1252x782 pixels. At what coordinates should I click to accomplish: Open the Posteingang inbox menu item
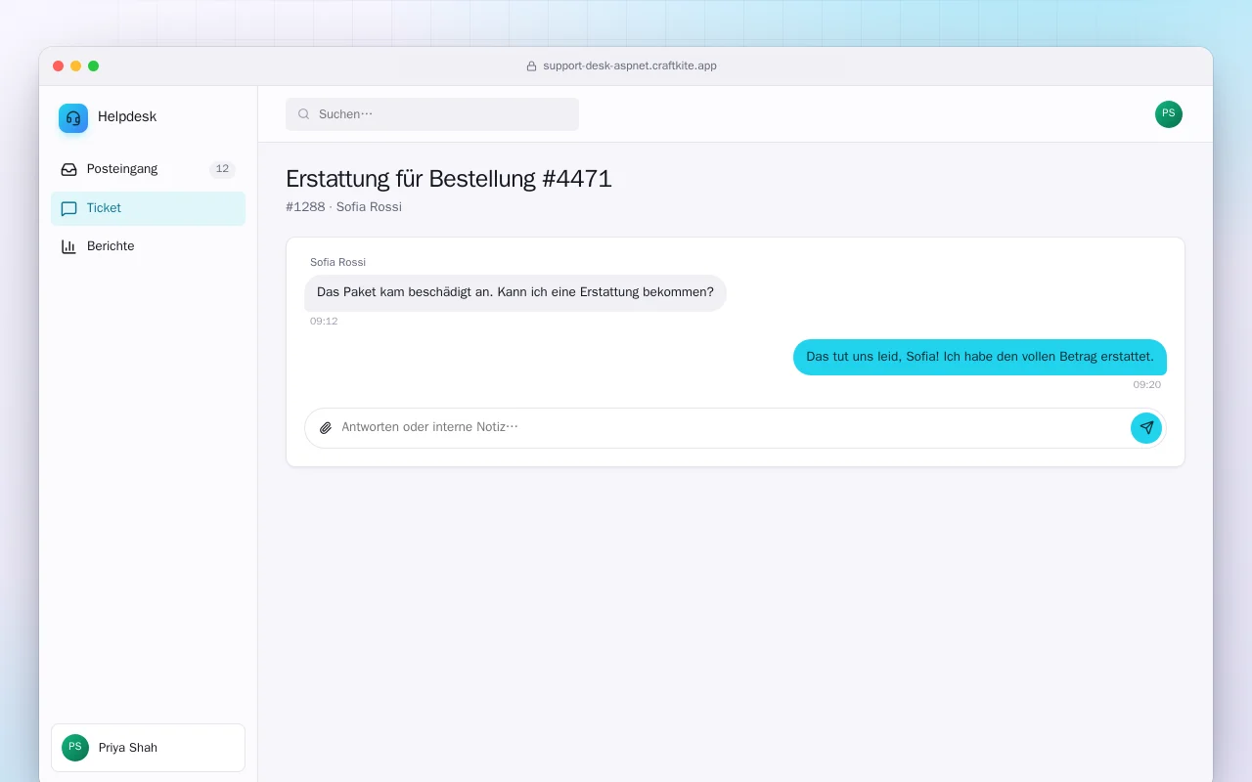(x=148, y=169)
